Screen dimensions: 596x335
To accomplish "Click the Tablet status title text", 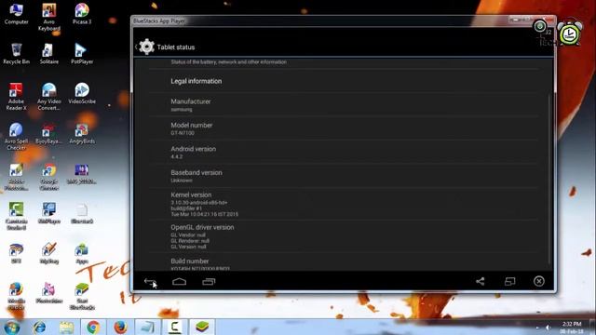I will [176, 47].
